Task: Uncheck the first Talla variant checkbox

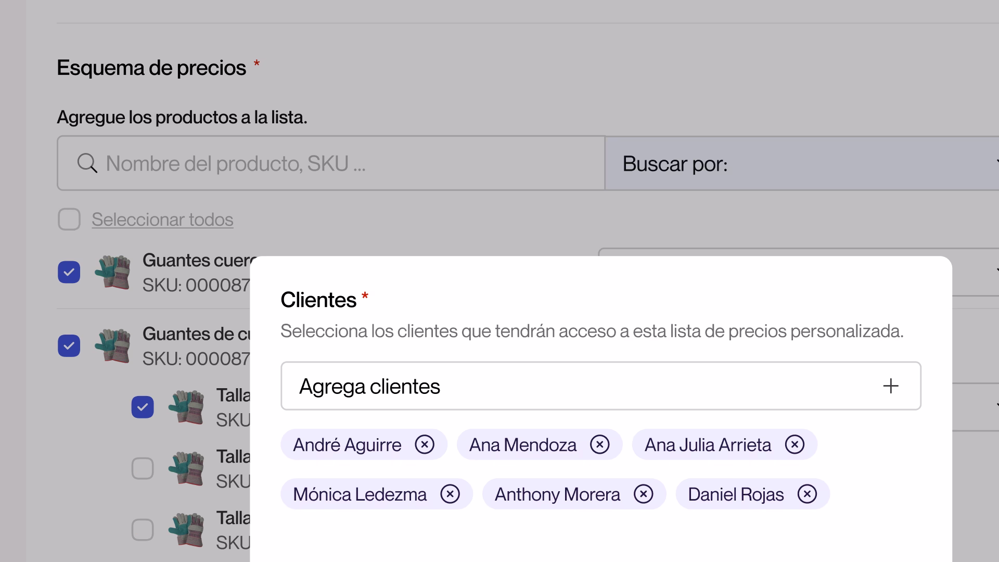Action: point(143,407)
